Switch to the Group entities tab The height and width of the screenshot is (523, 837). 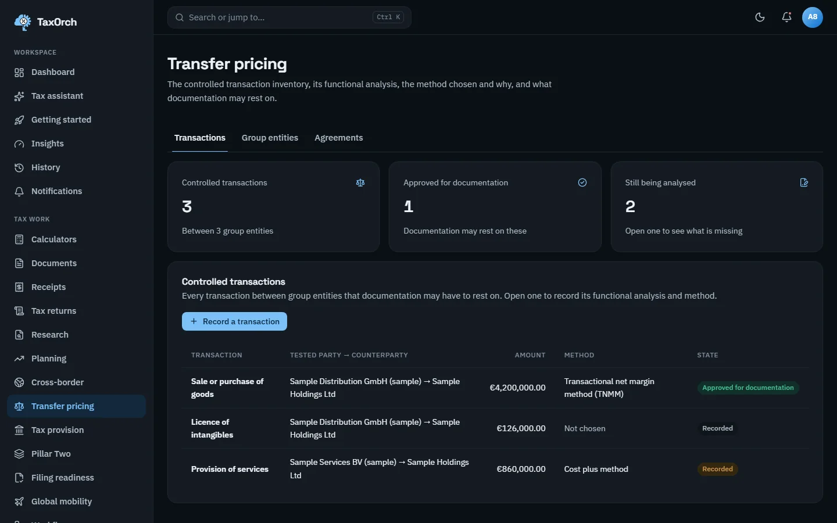pyautogui.click(x=270, y=138)
